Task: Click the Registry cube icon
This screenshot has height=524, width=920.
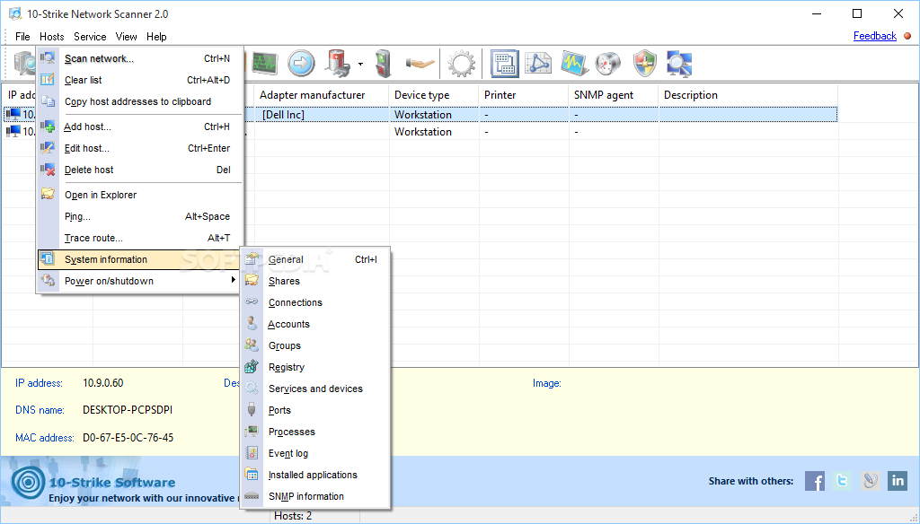Action: 252,367
